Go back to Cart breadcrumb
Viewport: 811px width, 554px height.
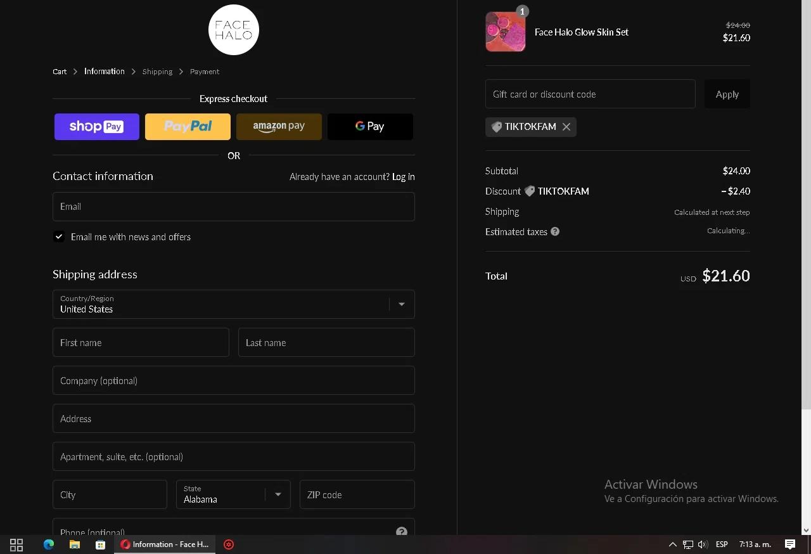(x=60, y=72)
